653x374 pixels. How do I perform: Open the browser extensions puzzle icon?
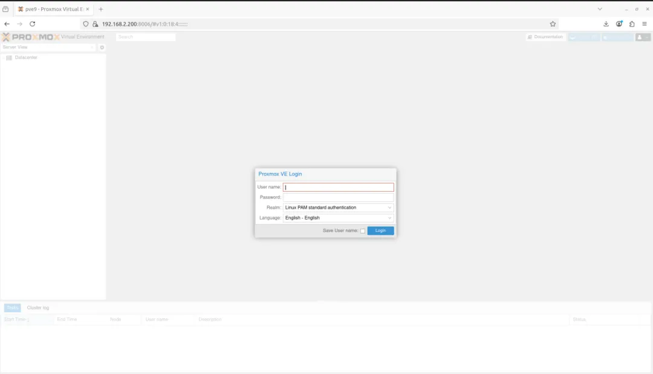coord(632,24)
